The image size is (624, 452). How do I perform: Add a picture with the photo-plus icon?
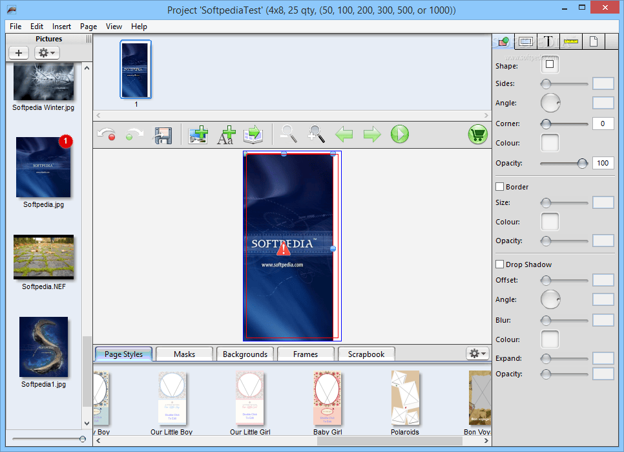[198, 135]
